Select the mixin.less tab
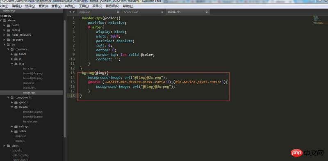This screenshot has width=328, height=161. [174, 12]
